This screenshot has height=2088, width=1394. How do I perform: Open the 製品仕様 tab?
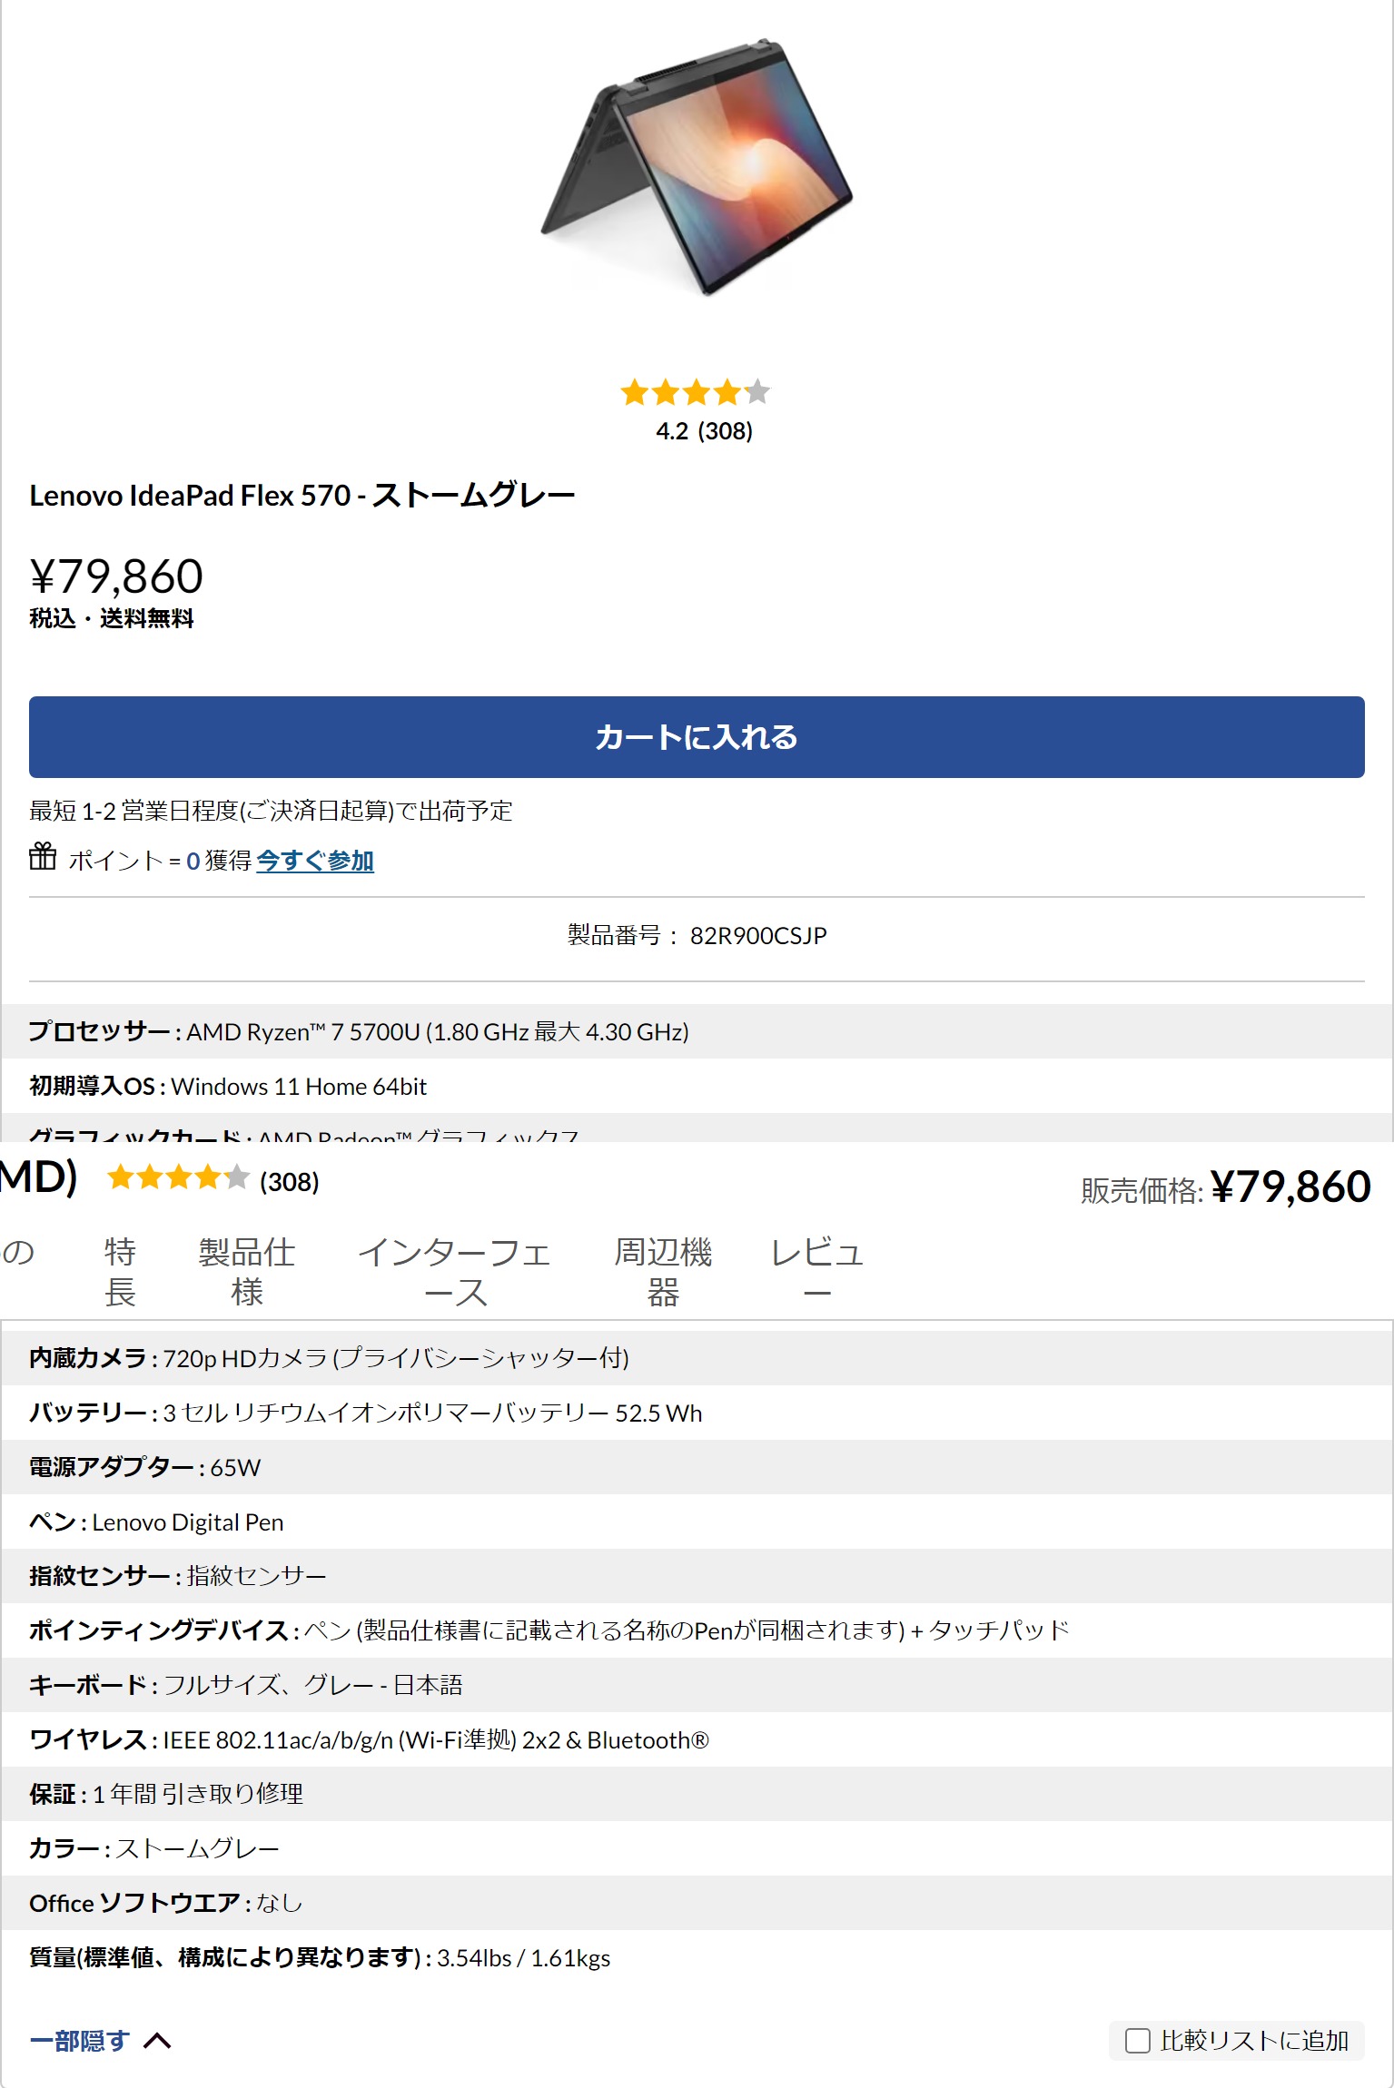coord(247,1272)
